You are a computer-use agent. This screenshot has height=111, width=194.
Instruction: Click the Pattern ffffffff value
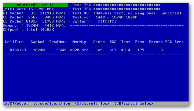[x=107, y=21]
